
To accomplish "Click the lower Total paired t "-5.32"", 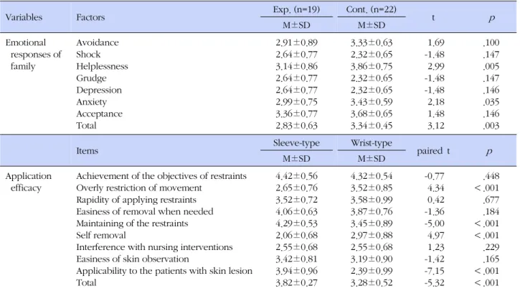I will (x=435, y=283).
